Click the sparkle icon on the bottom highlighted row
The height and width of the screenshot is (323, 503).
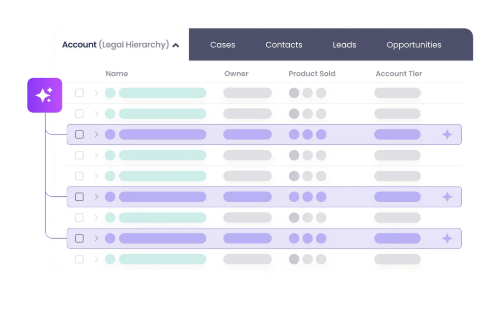click(447, 238)
